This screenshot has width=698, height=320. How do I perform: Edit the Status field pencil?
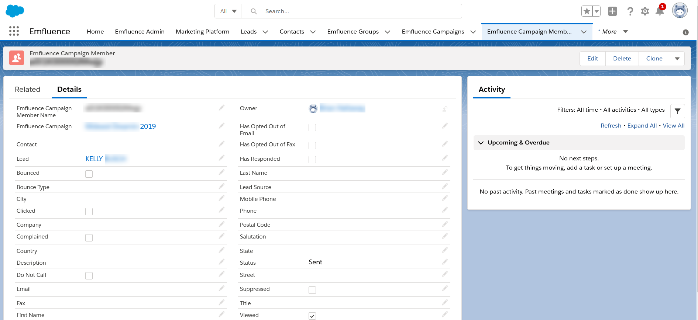(445, 262)
